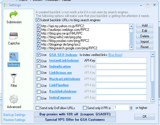This screenshot has height=125, width=160.
Task: Click the Backup Settings link
Action: pyautogui.click(x=14, y=115)
